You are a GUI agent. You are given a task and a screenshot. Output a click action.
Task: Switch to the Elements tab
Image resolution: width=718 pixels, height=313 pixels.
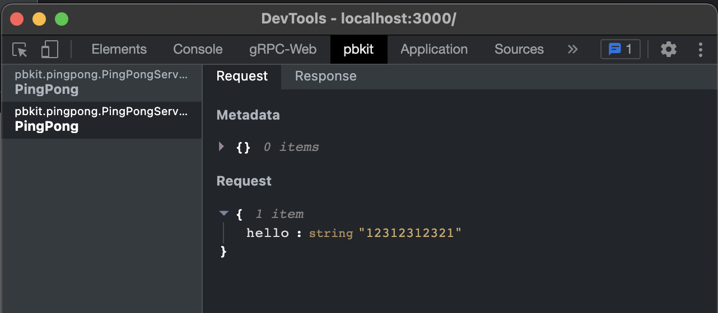pos(119,50)
